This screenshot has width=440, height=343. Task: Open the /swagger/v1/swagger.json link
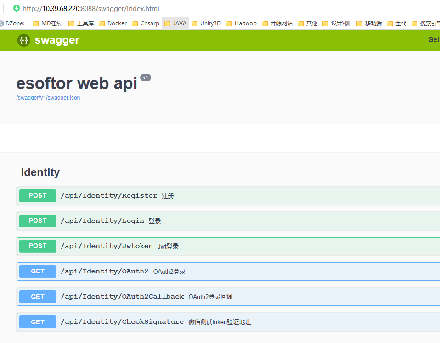[48, 98]
